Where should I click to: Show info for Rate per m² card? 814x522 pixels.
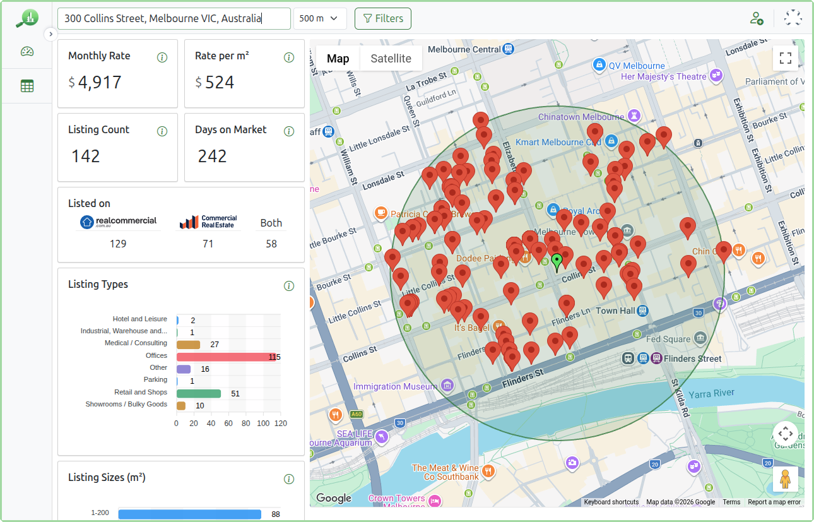[289, 57]
